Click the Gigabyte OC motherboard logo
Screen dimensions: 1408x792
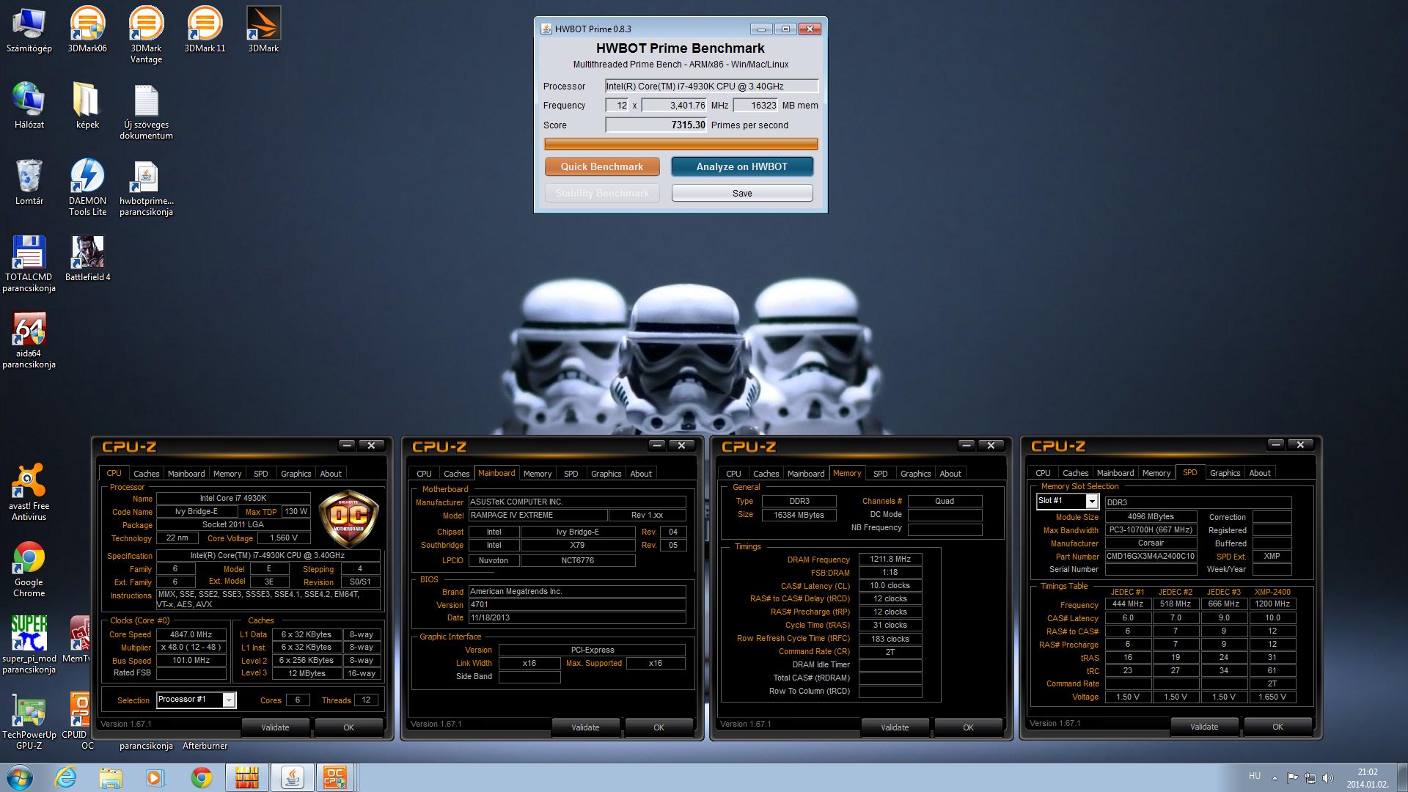pyautogui.click(x=349, y=518)
